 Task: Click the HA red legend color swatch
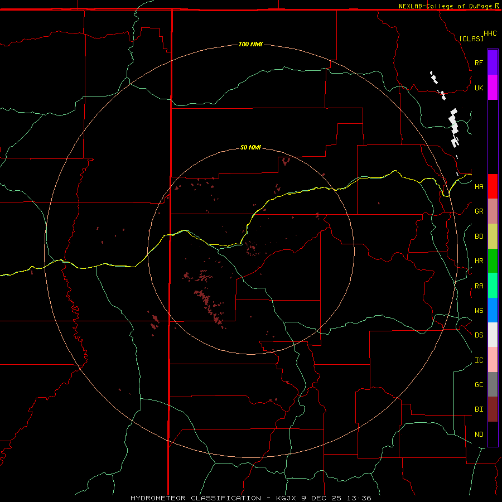[493, 186]
